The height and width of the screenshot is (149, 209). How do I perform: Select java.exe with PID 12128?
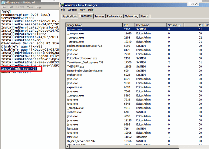click(x=138, y=120)
